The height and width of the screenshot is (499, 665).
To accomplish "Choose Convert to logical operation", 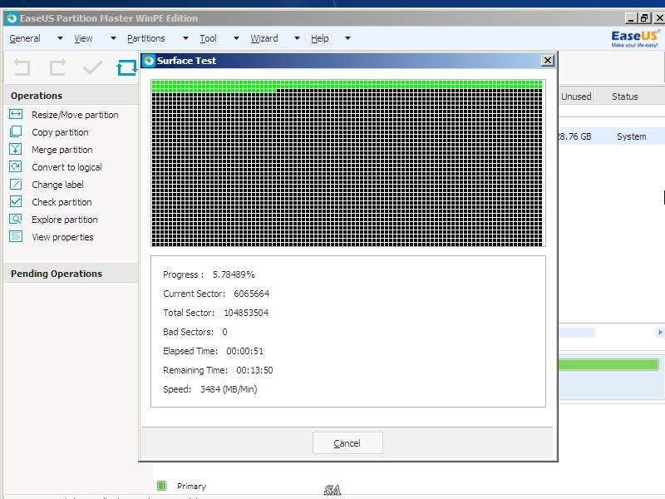I will 66,167.
